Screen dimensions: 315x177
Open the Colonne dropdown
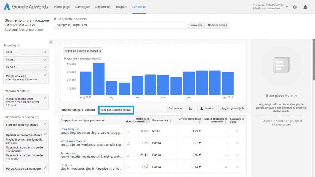175,109
